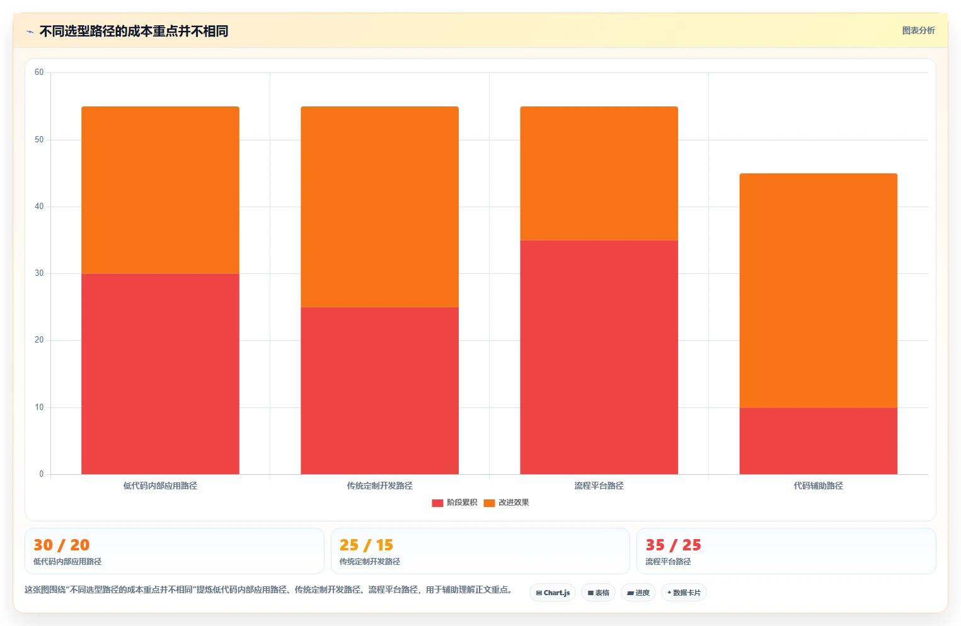Click the y-axis value 60
The image size is (961, 626).
coord(39,72)
